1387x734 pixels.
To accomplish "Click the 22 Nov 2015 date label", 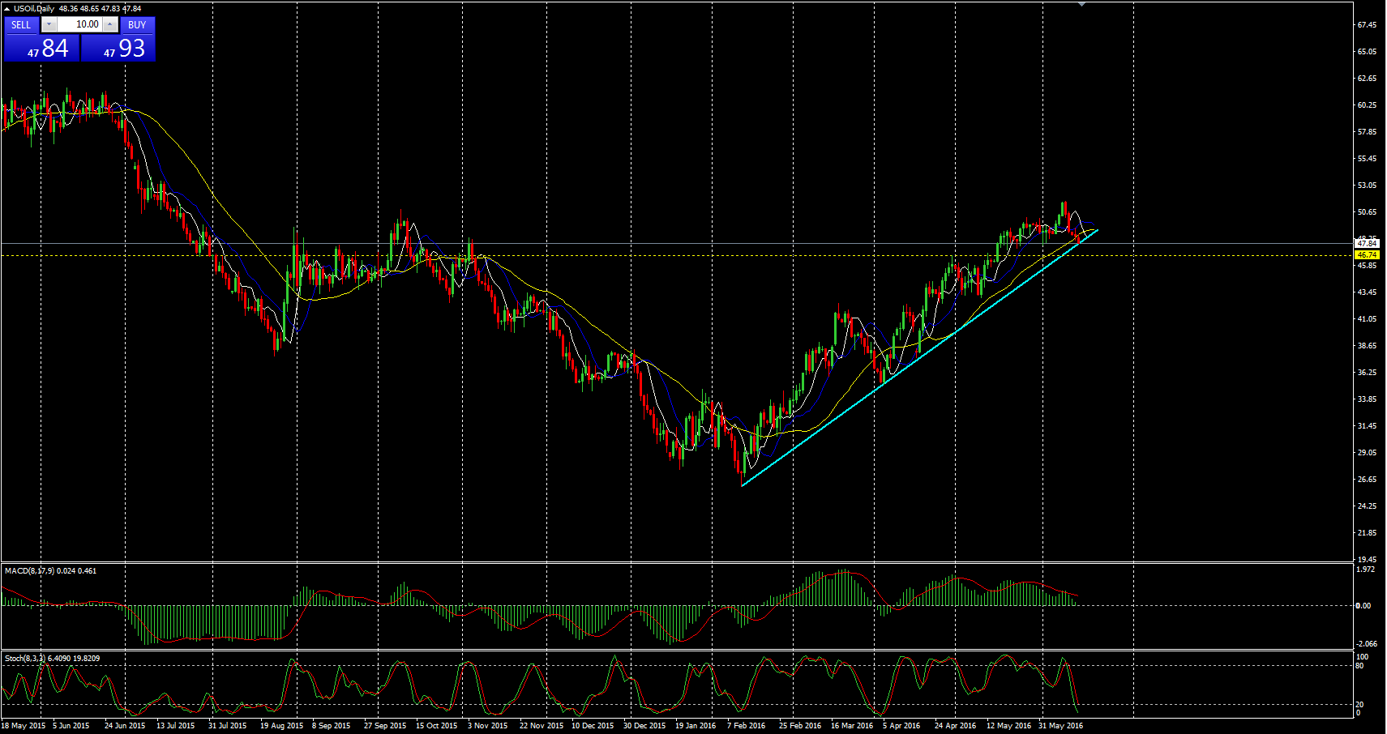I will coord(542,726).
